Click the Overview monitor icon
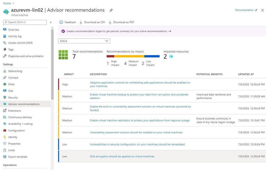This screenshot has height=170, width=270. click(5, 30)
